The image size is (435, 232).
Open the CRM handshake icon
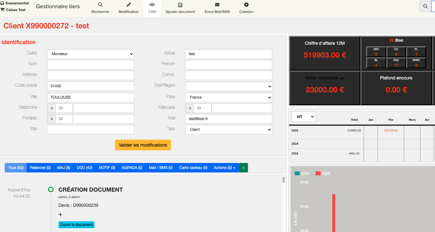coord(152,5)
